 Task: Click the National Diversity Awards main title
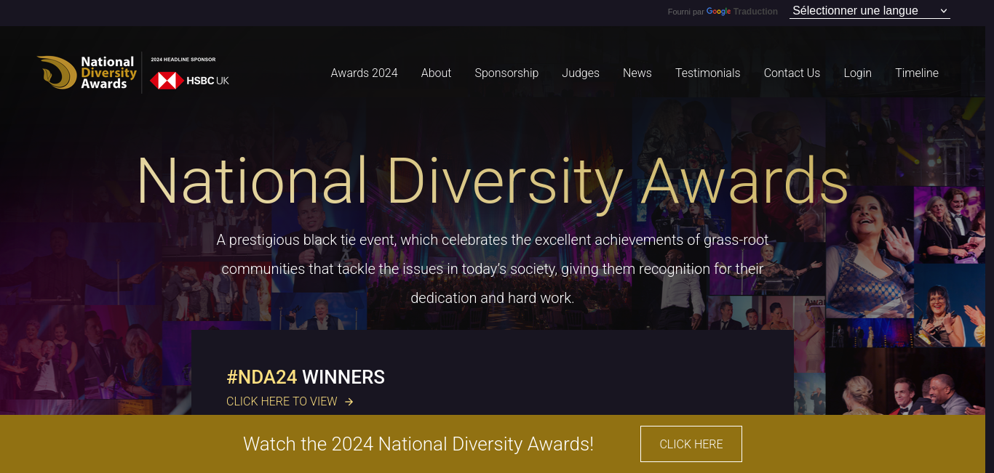coord(493,181)
